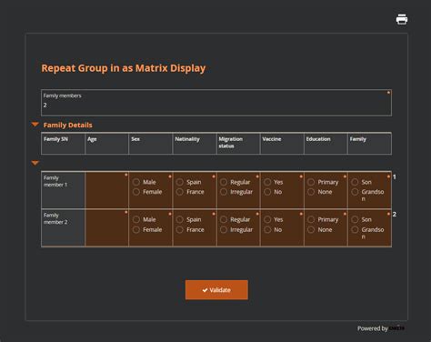Select Yes vaccine for Family member 2
The width and height of the screenshot is (431, 342).
pos(267,219)
